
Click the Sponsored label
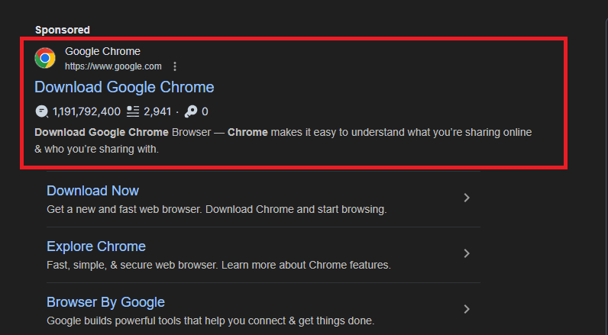[x=63, y=30]
